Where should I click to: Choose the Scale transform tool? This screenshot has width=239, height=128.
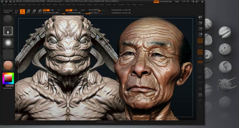pyautogui.click(x=34, y=12)
